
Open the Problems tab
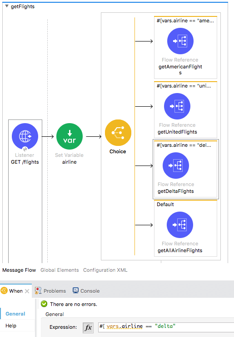[x=50, y=291]
